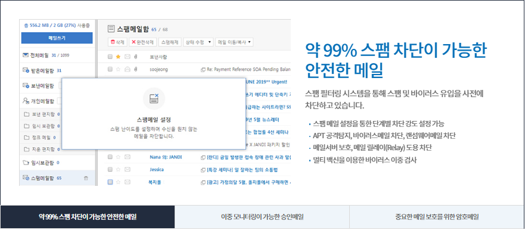
Task: Check the Jessica mail checkbox
Action: click(110, 169)
